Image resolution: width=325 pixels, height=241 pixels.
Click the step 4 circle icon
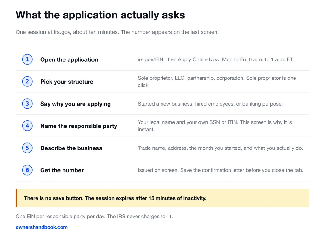tap(27, 126)
